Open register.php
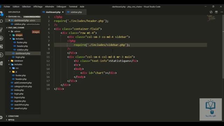Image resolution: width=224 pixels, height=126 pixels. click(20, 101)
